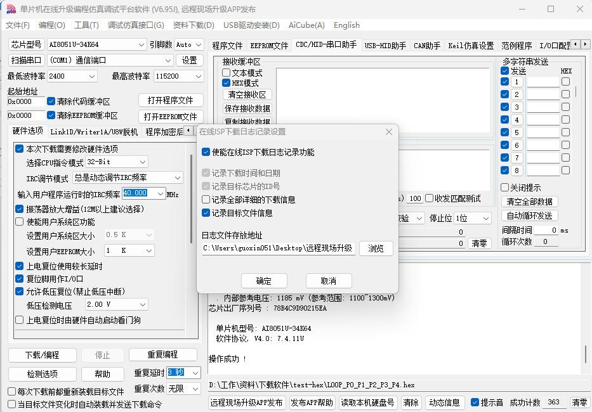Image resolution: width=592 pixels, height=412 pixels.
Task: Toggle 上电复位使用较长延时 checkbox
Action: pyautogui.click(x=19, y=266)
